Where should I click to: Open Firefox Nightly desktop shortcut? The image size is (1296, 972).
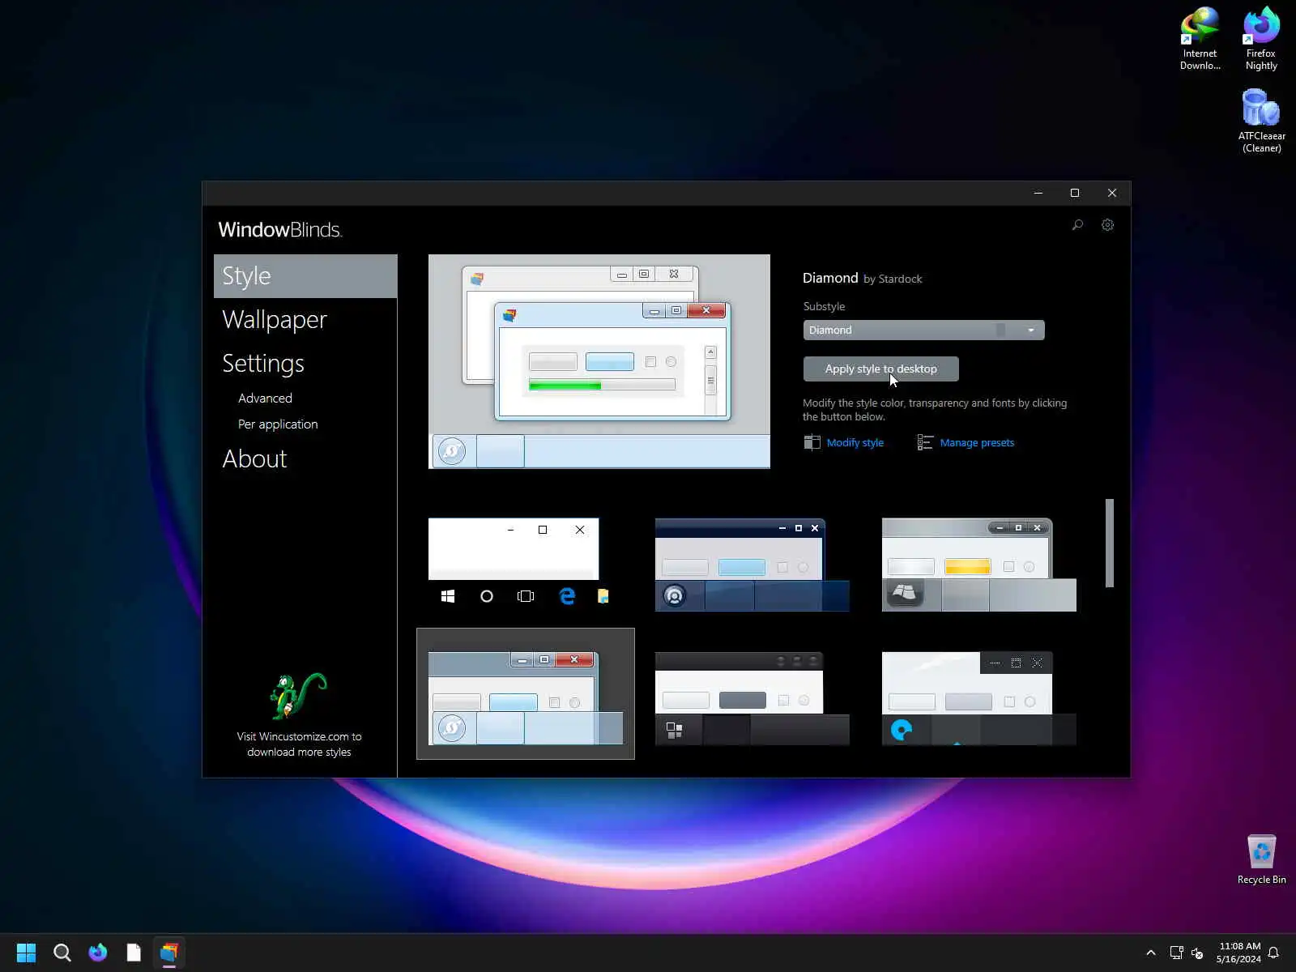point(1261,39)
